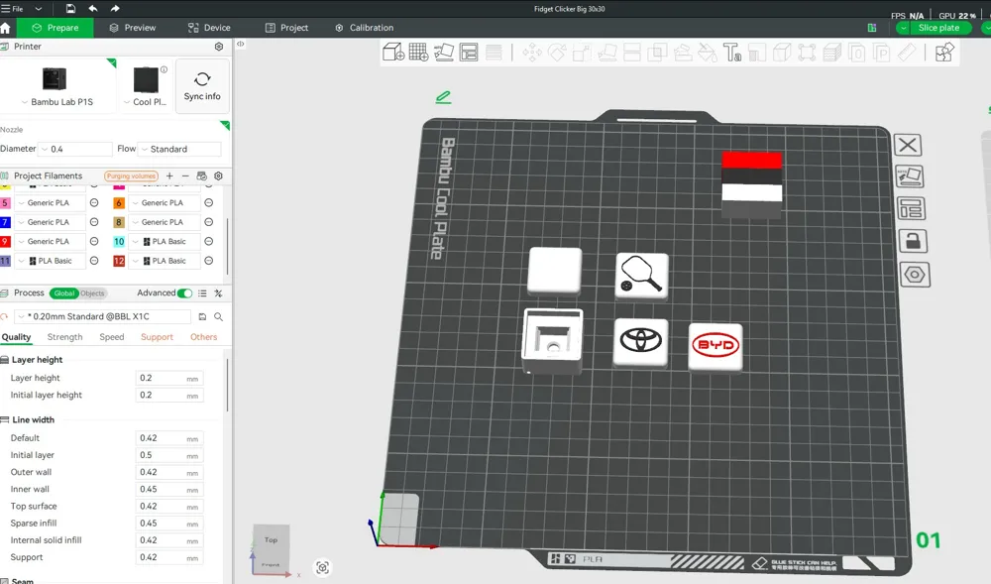Viewport: 991px width, 584px height.
Task: Click the green edit plate name pencil
Action: (443, 97)
